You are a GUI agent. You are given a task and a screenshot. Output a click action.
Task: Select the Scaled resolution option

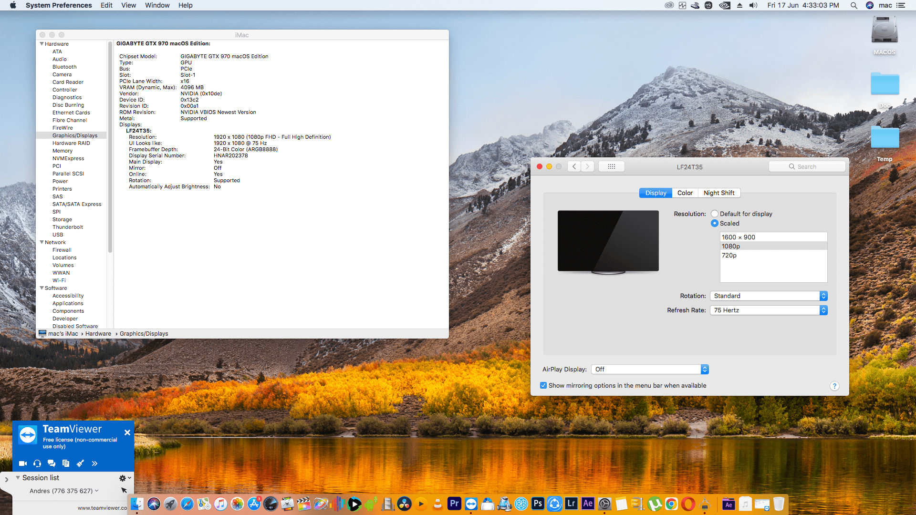pyautogui.click(x=715, y=223)
